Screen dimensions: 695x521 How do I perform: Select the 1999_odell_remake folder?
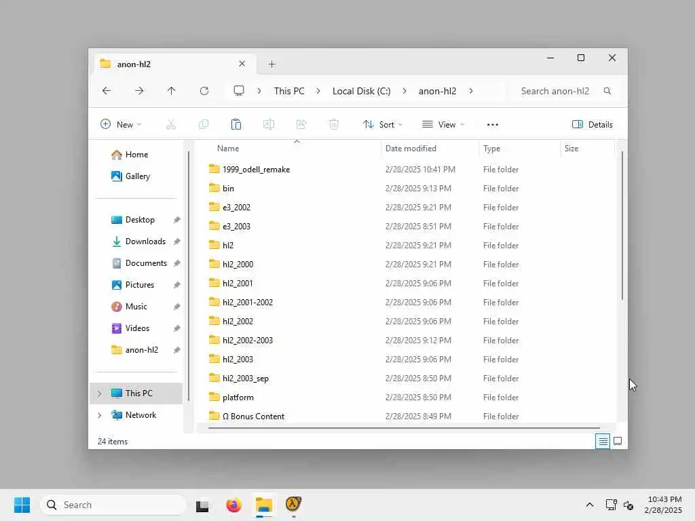(x=256, y=169)
